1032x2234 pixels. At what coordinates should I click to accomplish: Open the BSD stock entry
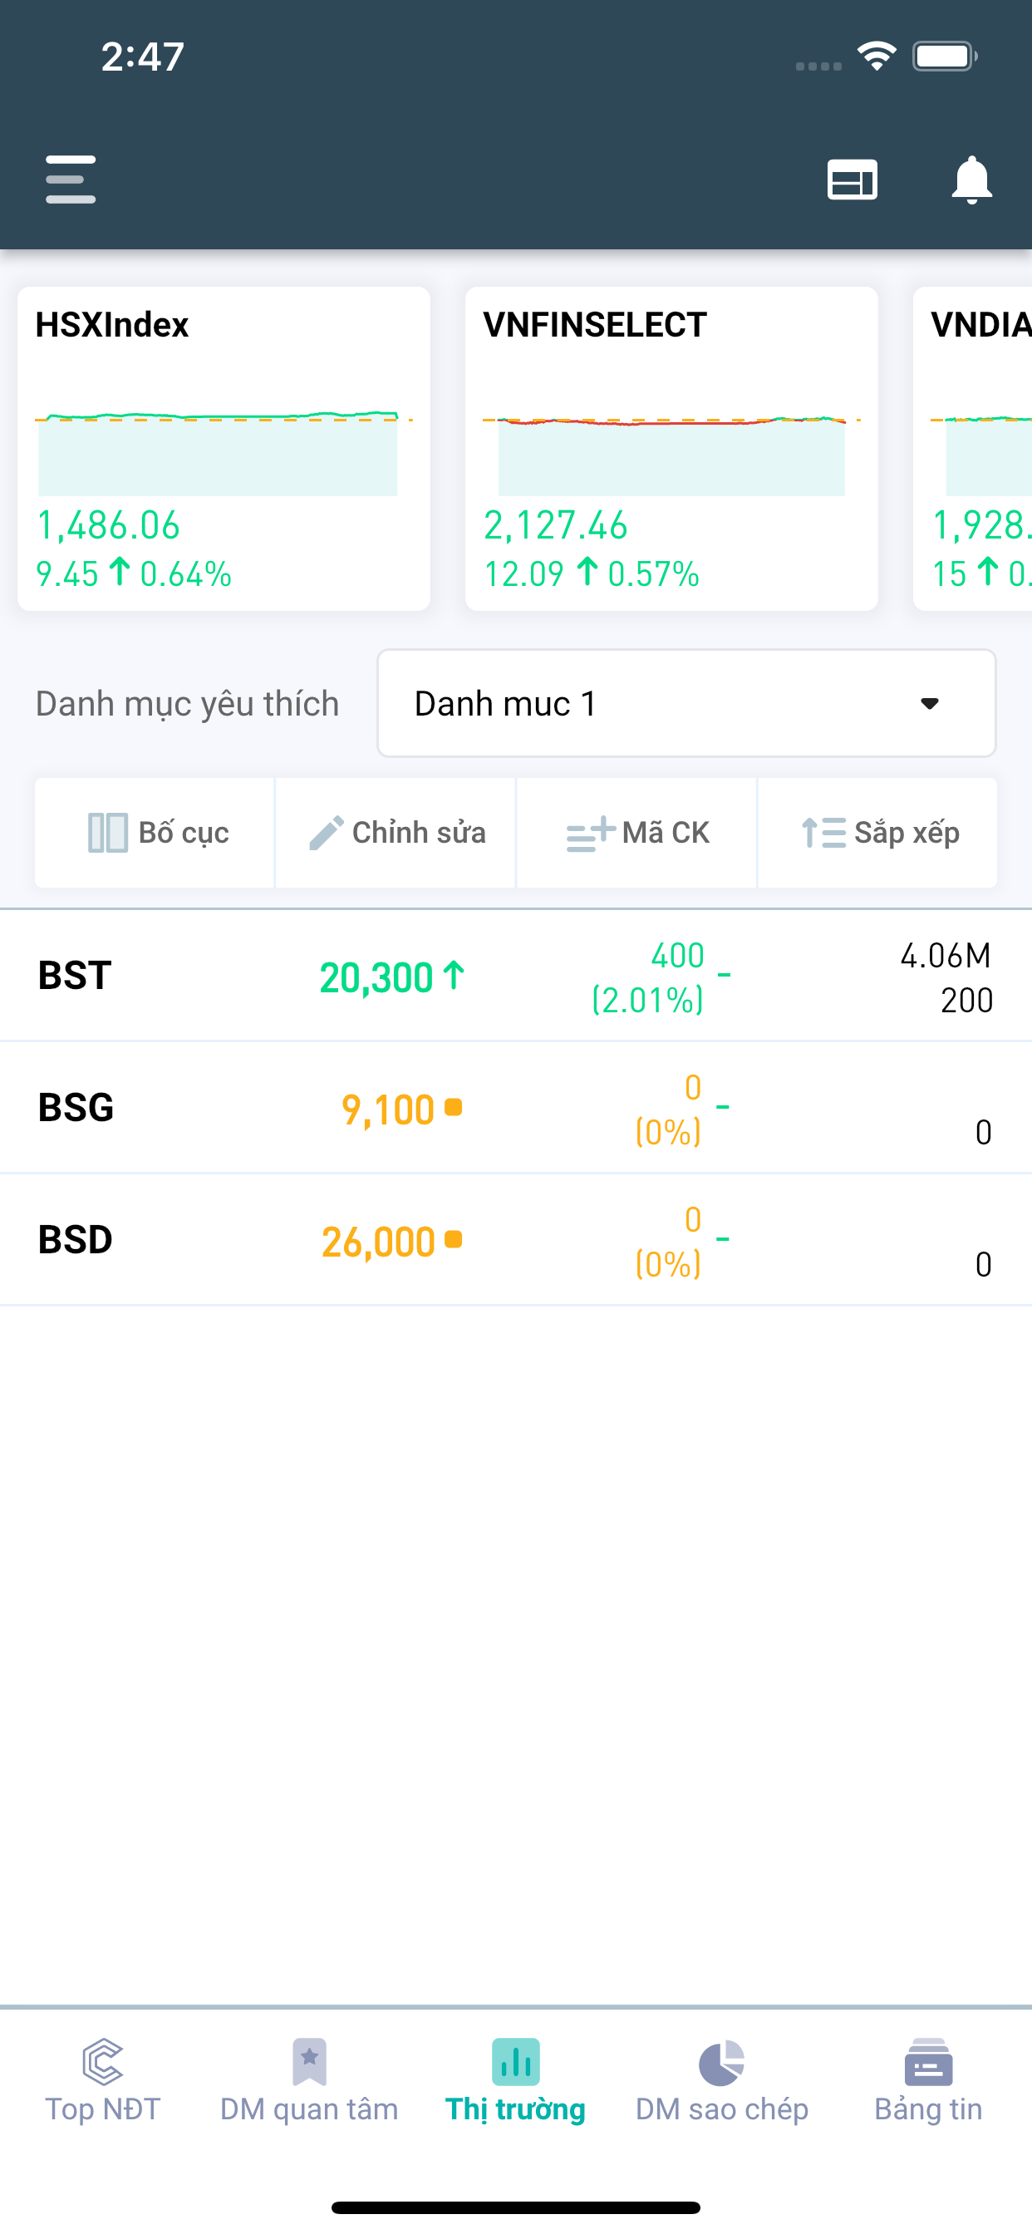coord(75,1240)
